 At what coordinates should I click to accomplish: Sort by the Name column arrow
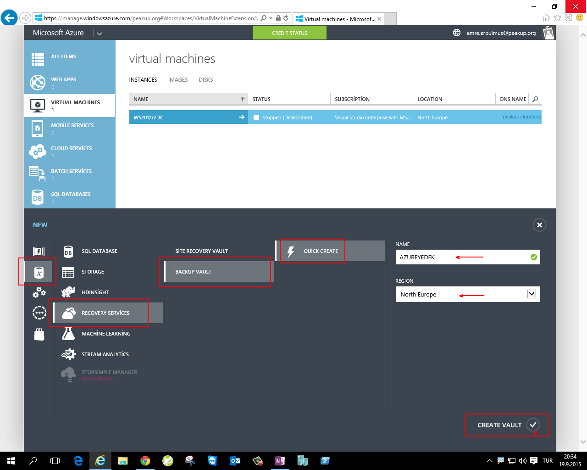click(243, 99)
